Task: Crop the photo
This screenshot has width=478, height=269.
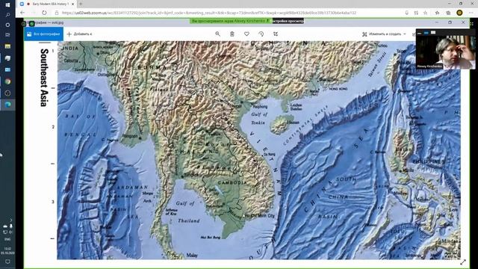Action: [x=276, y=34]
